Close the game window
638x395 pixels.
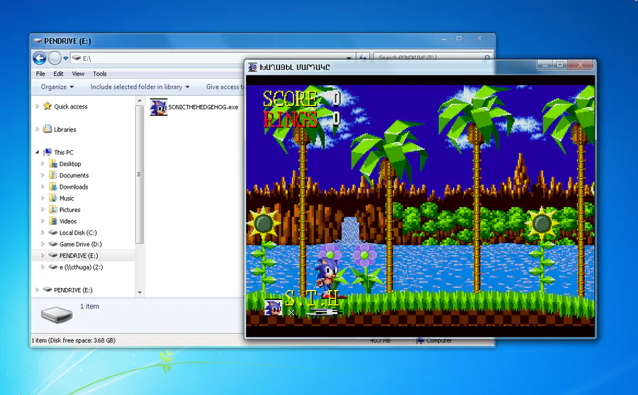point(581,65)
